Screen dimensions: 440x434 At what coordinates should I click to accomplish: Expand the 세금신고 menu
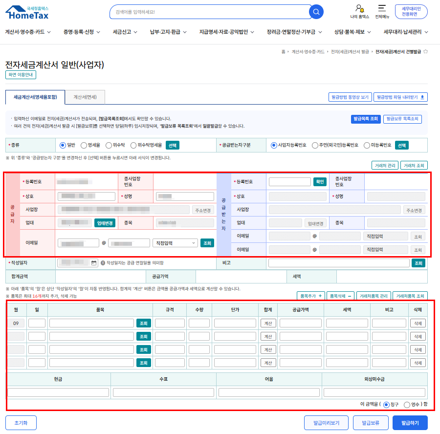[125, 32]
